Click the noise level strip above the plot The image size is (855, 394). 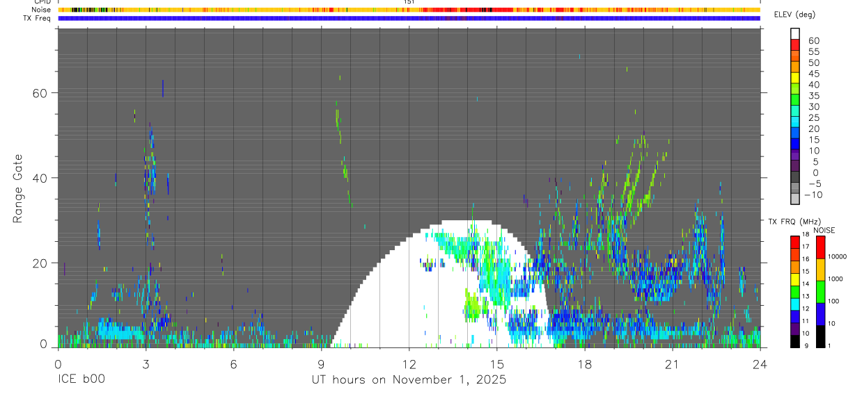(409, 10)
